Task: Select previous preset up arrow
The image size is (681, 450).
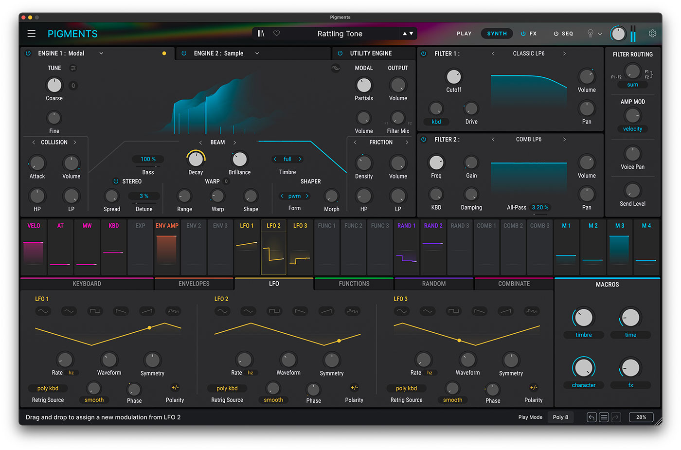Action: (x=405, y=34)
